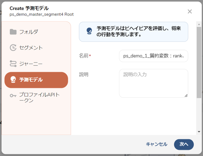Click the scrollbar up arrow
The width and height of the screenshot is (203, 156).
[199, 24]
